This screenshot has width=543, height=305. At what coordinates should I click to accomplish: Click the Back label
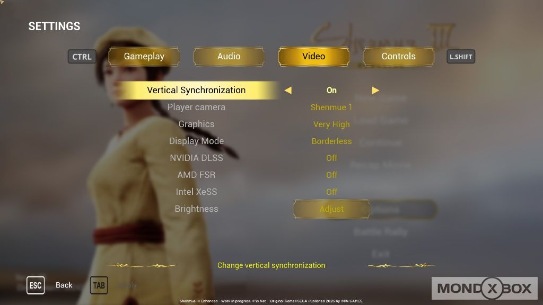point(64,285)
